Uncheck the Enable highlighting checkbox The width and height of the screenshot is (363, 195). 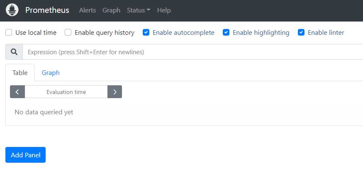click(226, 32)
